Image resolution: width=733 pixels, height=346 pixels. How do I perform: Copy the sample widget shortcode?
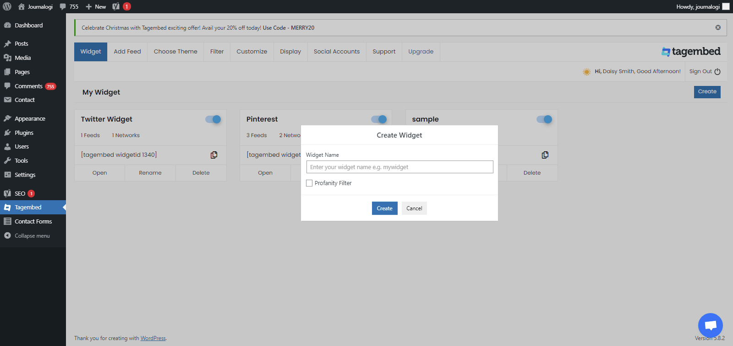[x=545, y=155]
